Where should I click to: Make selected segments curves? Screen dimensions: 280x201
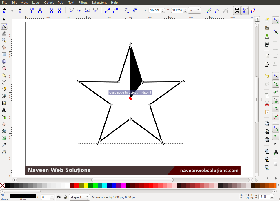click(116, 10)
